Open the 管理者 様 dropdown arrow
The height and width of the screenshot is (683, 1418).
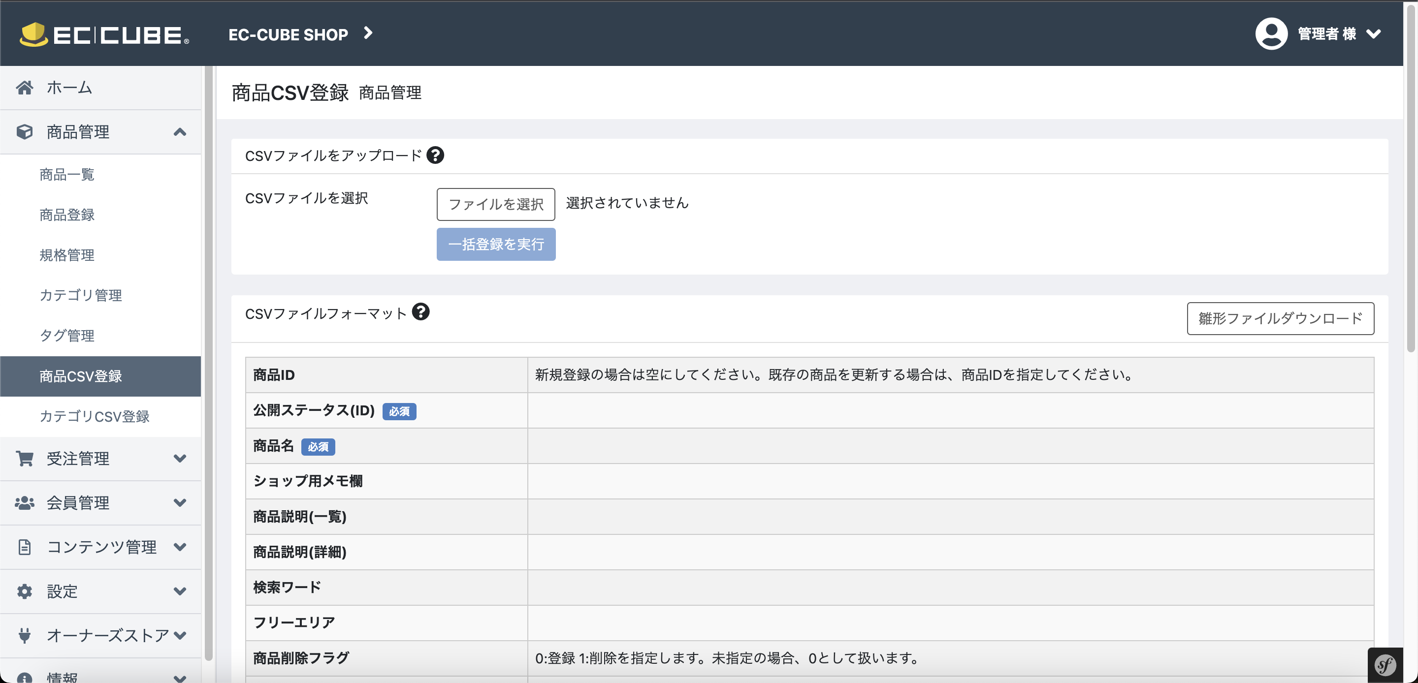tap(1374, 34)
